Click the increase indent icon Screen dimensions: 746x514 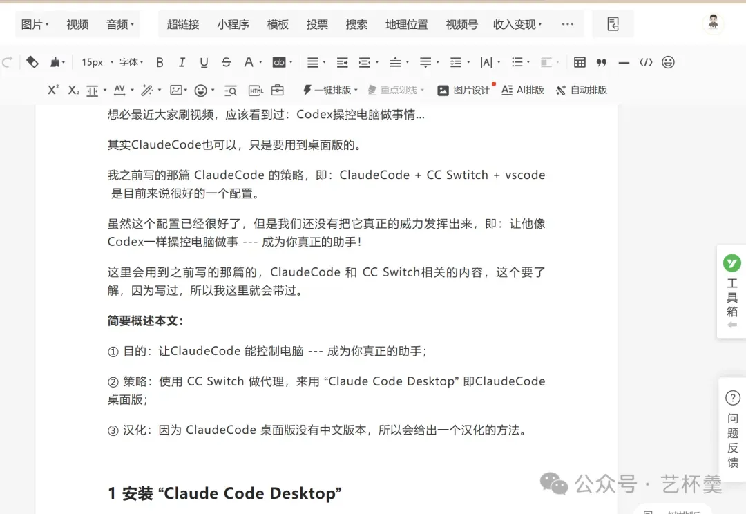pyautogui.click(x=342, y=62)
